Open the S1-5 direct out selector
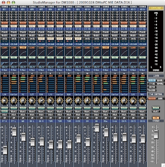Viewport: 165px width, 167px height. (x=41, y=29)
